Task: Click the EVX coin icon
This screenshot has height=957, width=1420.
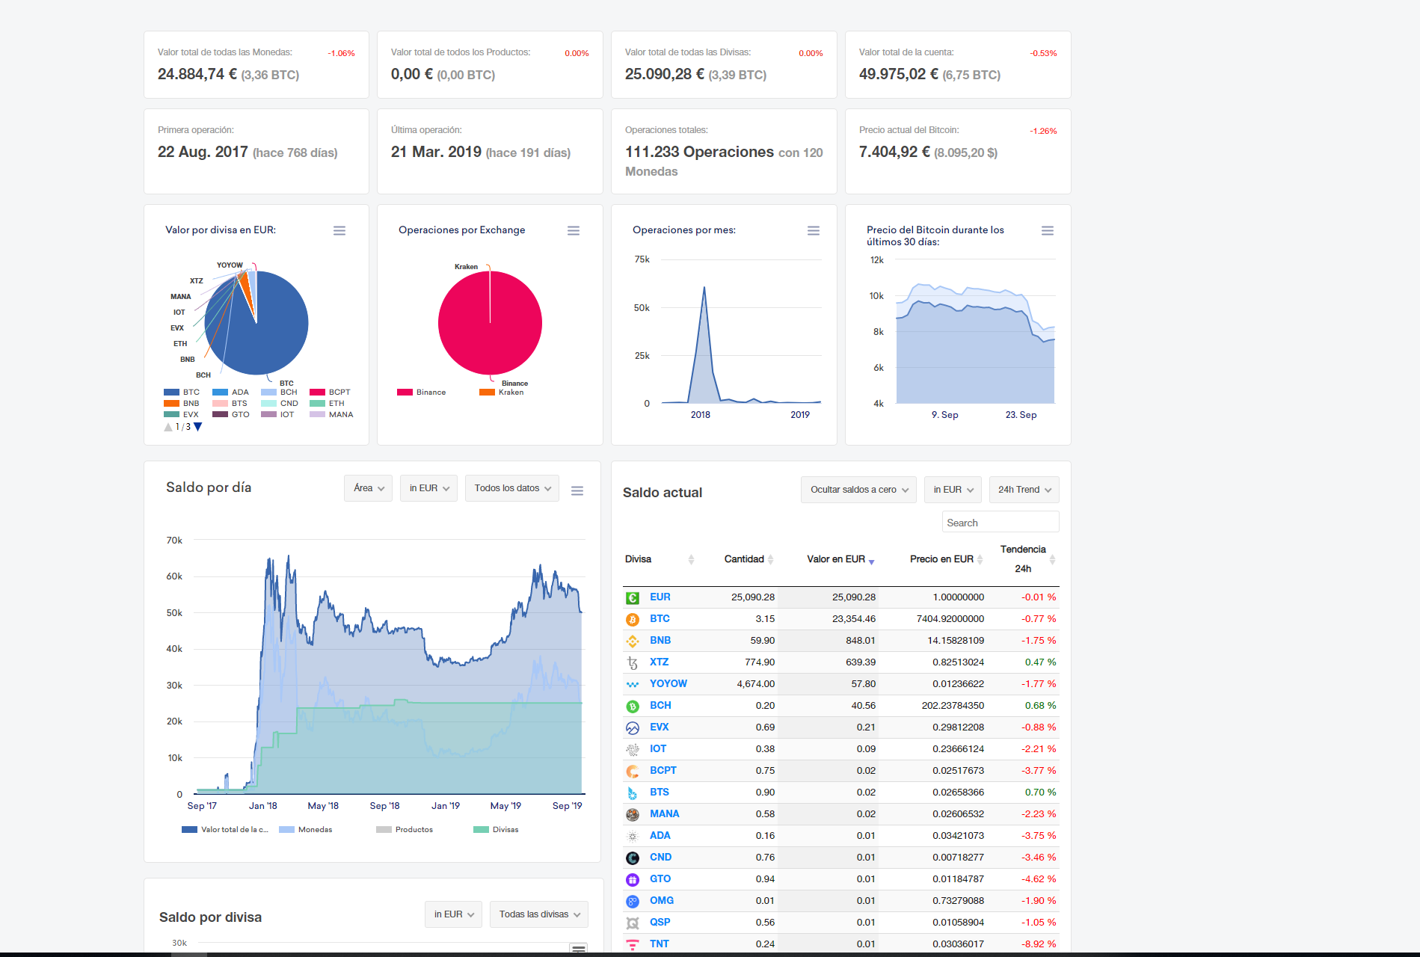Action: point(633,727)
